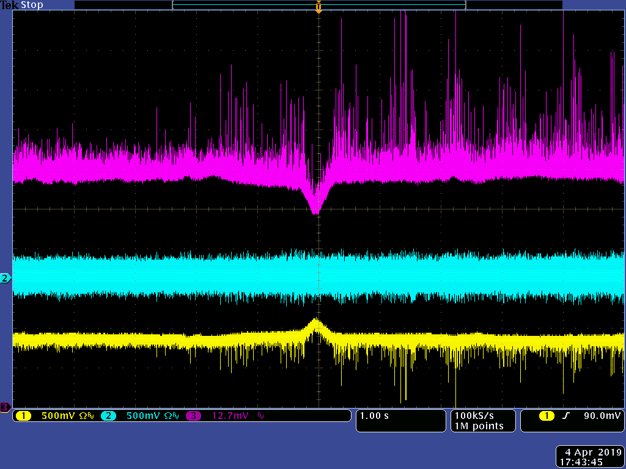Click the cyan channel 2 badge
Screen dimensions: 626x469
[108, 416]
